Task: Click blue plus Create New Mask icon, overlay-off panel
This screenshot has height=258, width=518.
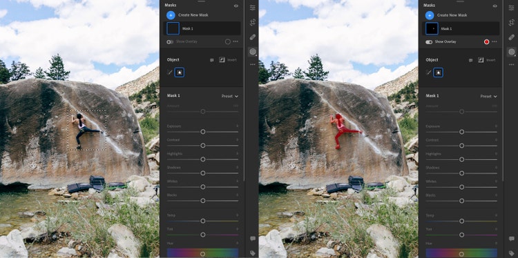Action: pyautogui.click(x=171, y=15)
